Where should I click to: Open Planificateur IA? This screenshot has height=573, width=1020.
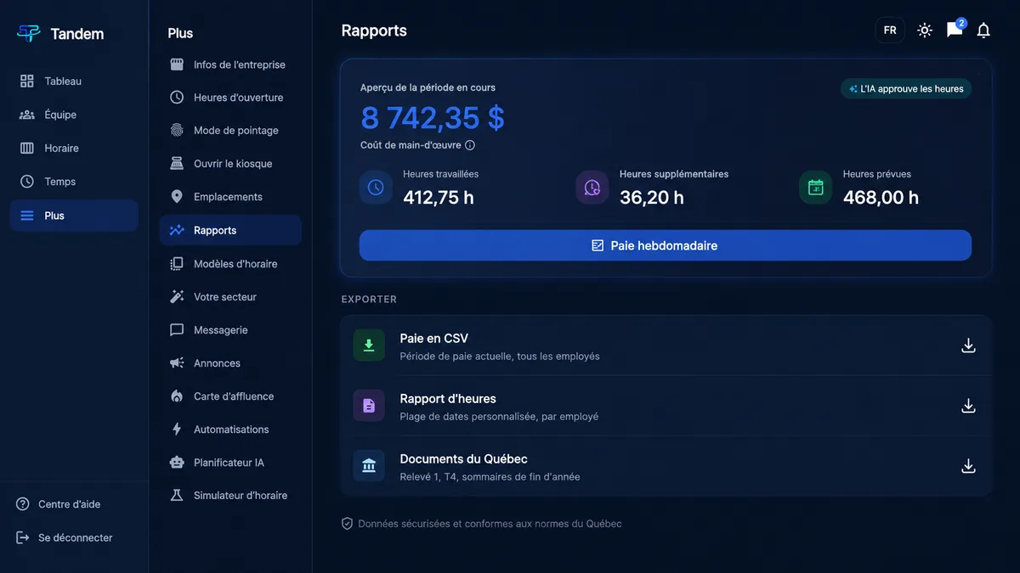(230, 463)
